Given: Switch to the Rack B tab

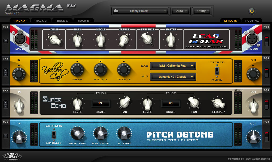Looking at the screenshot, I should pos(41,21).
